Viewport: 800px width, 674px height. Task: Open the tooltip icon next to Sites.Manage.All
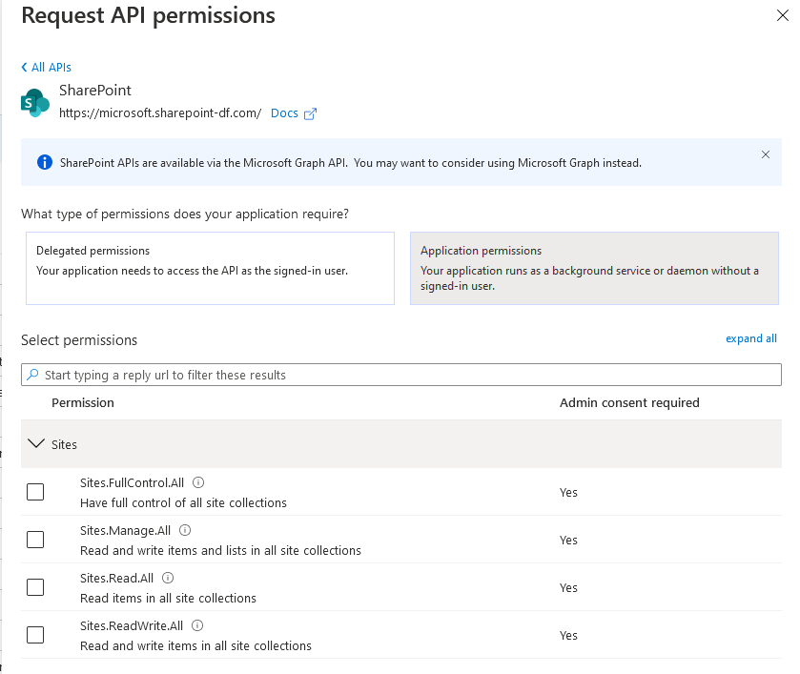point(185,530)
